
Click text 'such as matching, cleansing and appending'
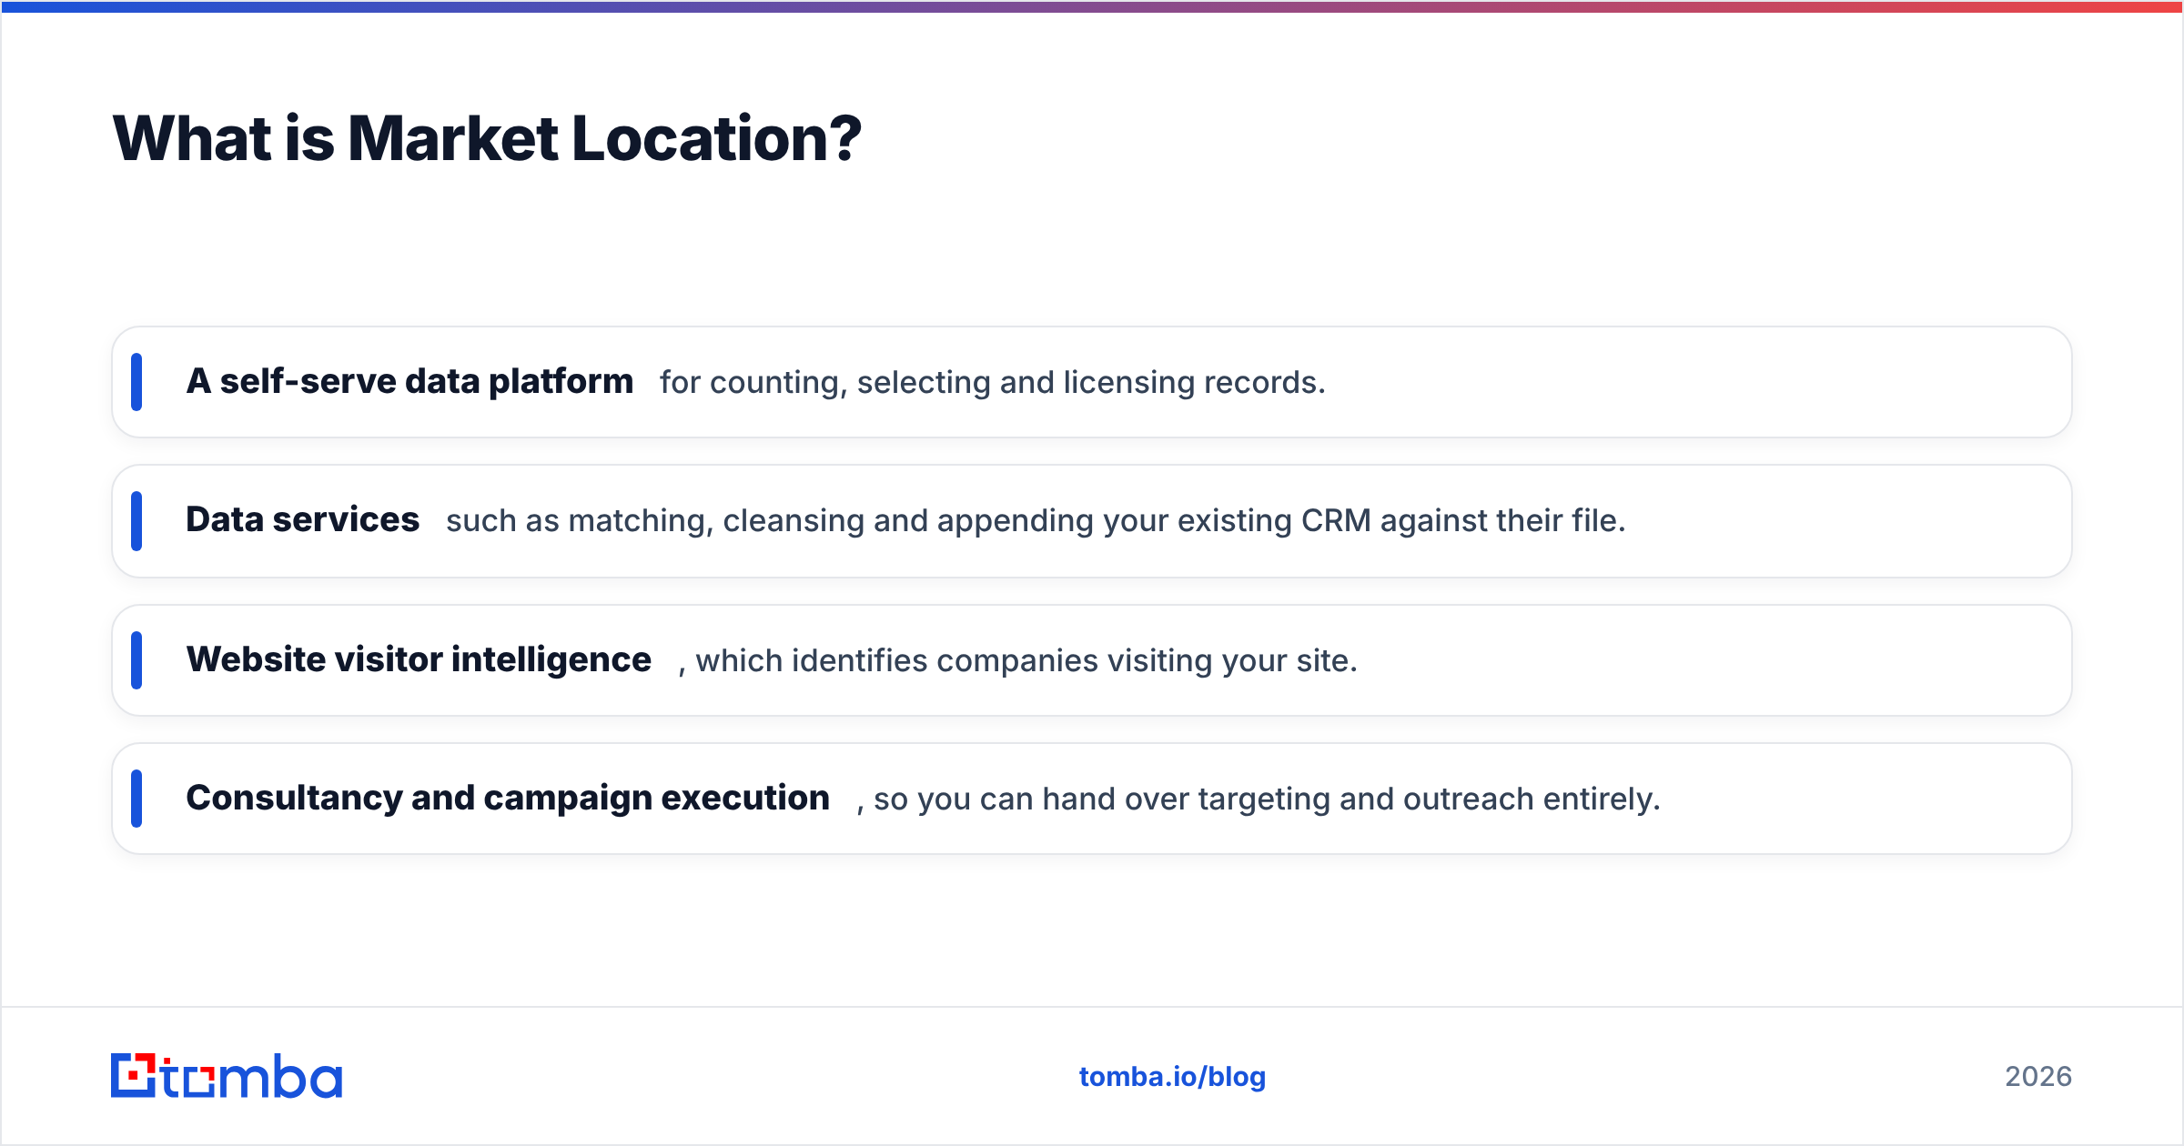point(770,520)
